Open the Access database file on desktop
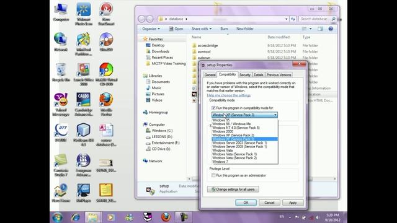 106,134
